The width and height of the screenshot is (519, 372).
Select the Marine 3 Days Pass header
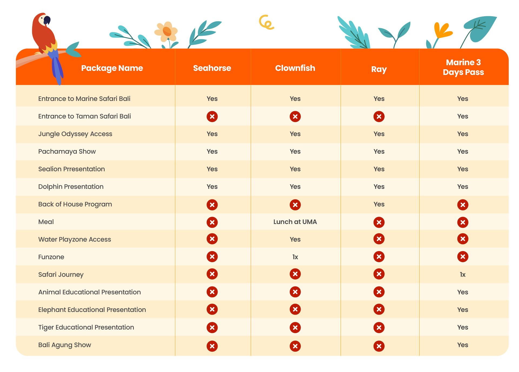click(x=463, y=67)
